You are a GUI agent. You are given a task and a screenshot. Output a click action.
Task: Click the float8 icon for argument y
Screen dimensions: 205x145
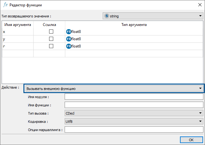click(68, 39)
